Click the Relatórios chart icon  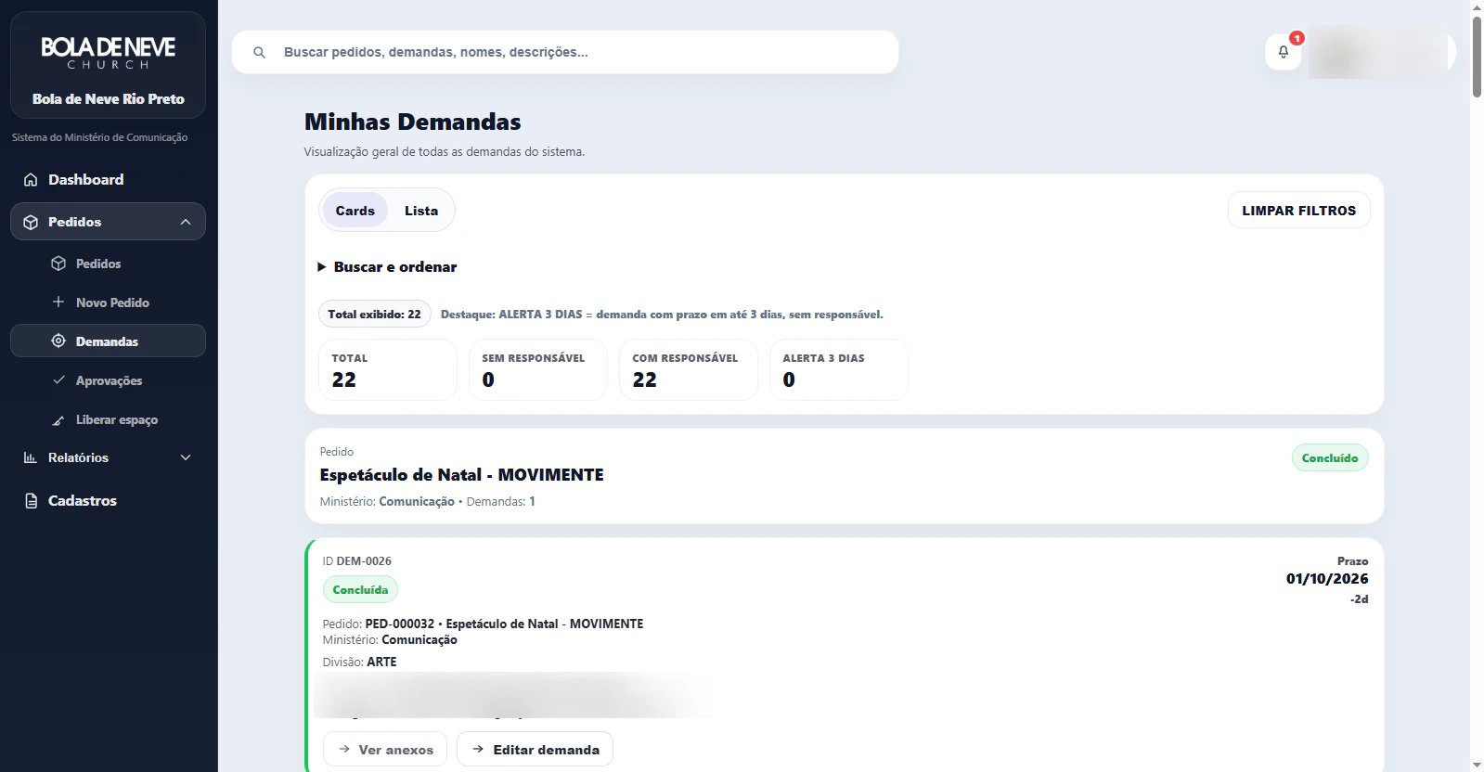coord(31,458)
